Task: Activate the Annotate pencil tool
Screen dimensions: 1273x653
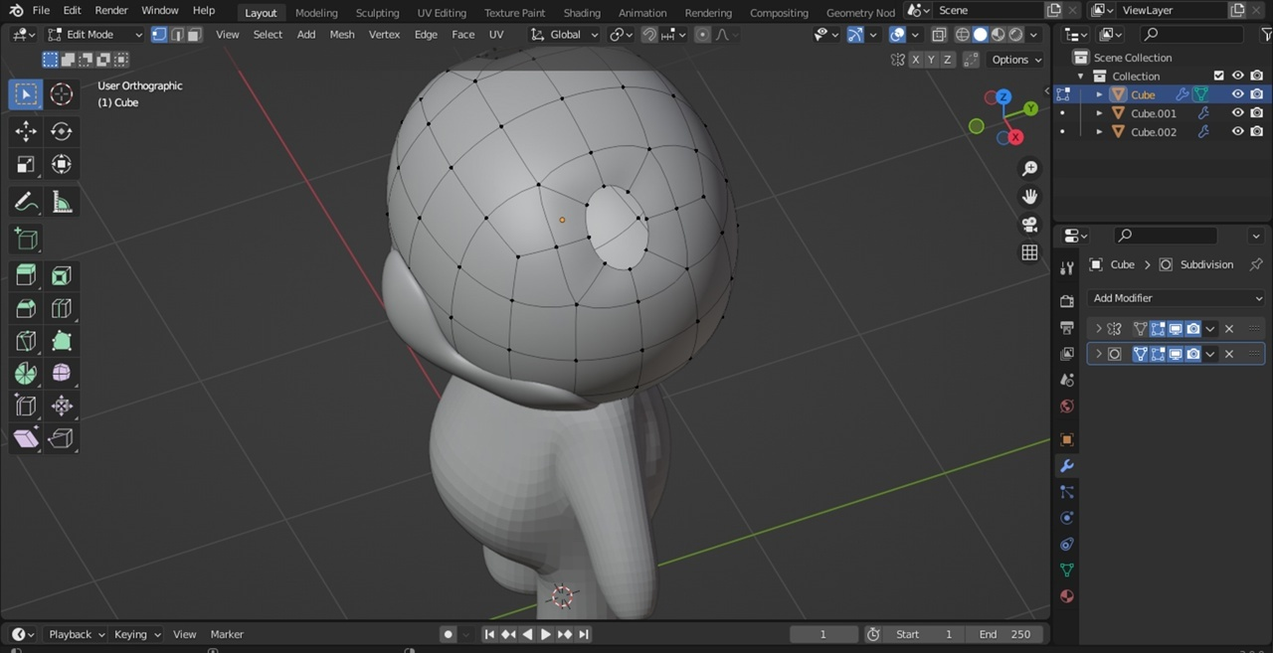Action: [x=26, y=203]
